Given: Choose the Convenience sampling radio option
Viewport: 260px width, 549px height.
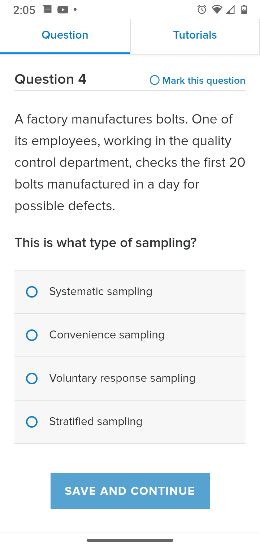Looking at the screenshot, I should click(x=32, y=335).
